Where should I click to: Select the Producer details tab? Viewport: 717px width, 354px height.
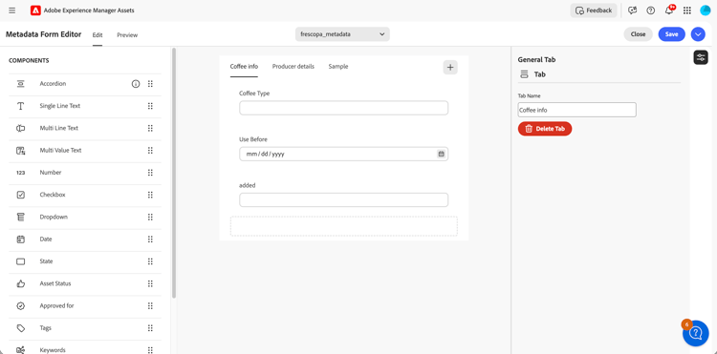pyautogui.click(x=293, y=67)
